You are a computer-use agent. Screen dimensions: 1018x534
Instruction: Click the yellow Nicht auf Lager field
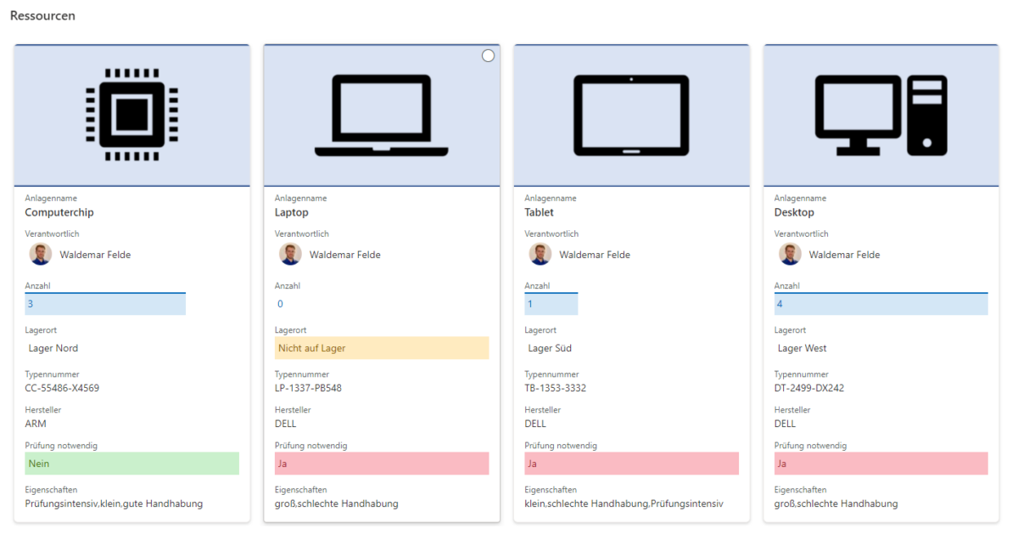pyautogui.click(x=381, y=347)
